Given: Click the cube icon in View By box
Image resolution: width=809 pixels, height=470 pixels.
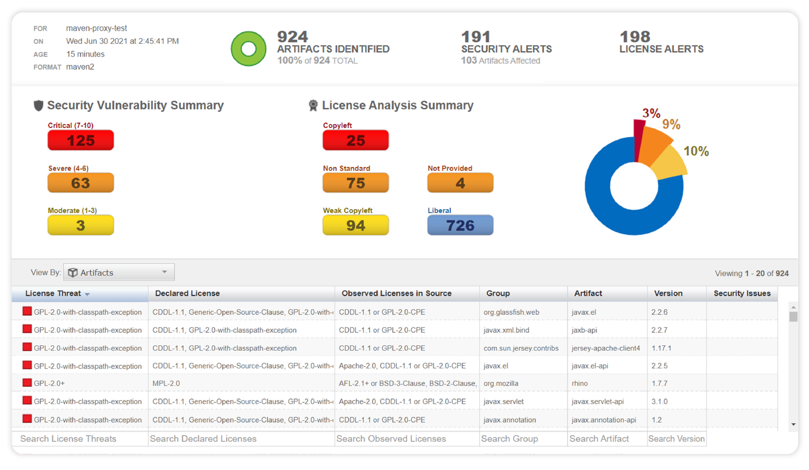Looking at the screenshot, I should 73,272.
